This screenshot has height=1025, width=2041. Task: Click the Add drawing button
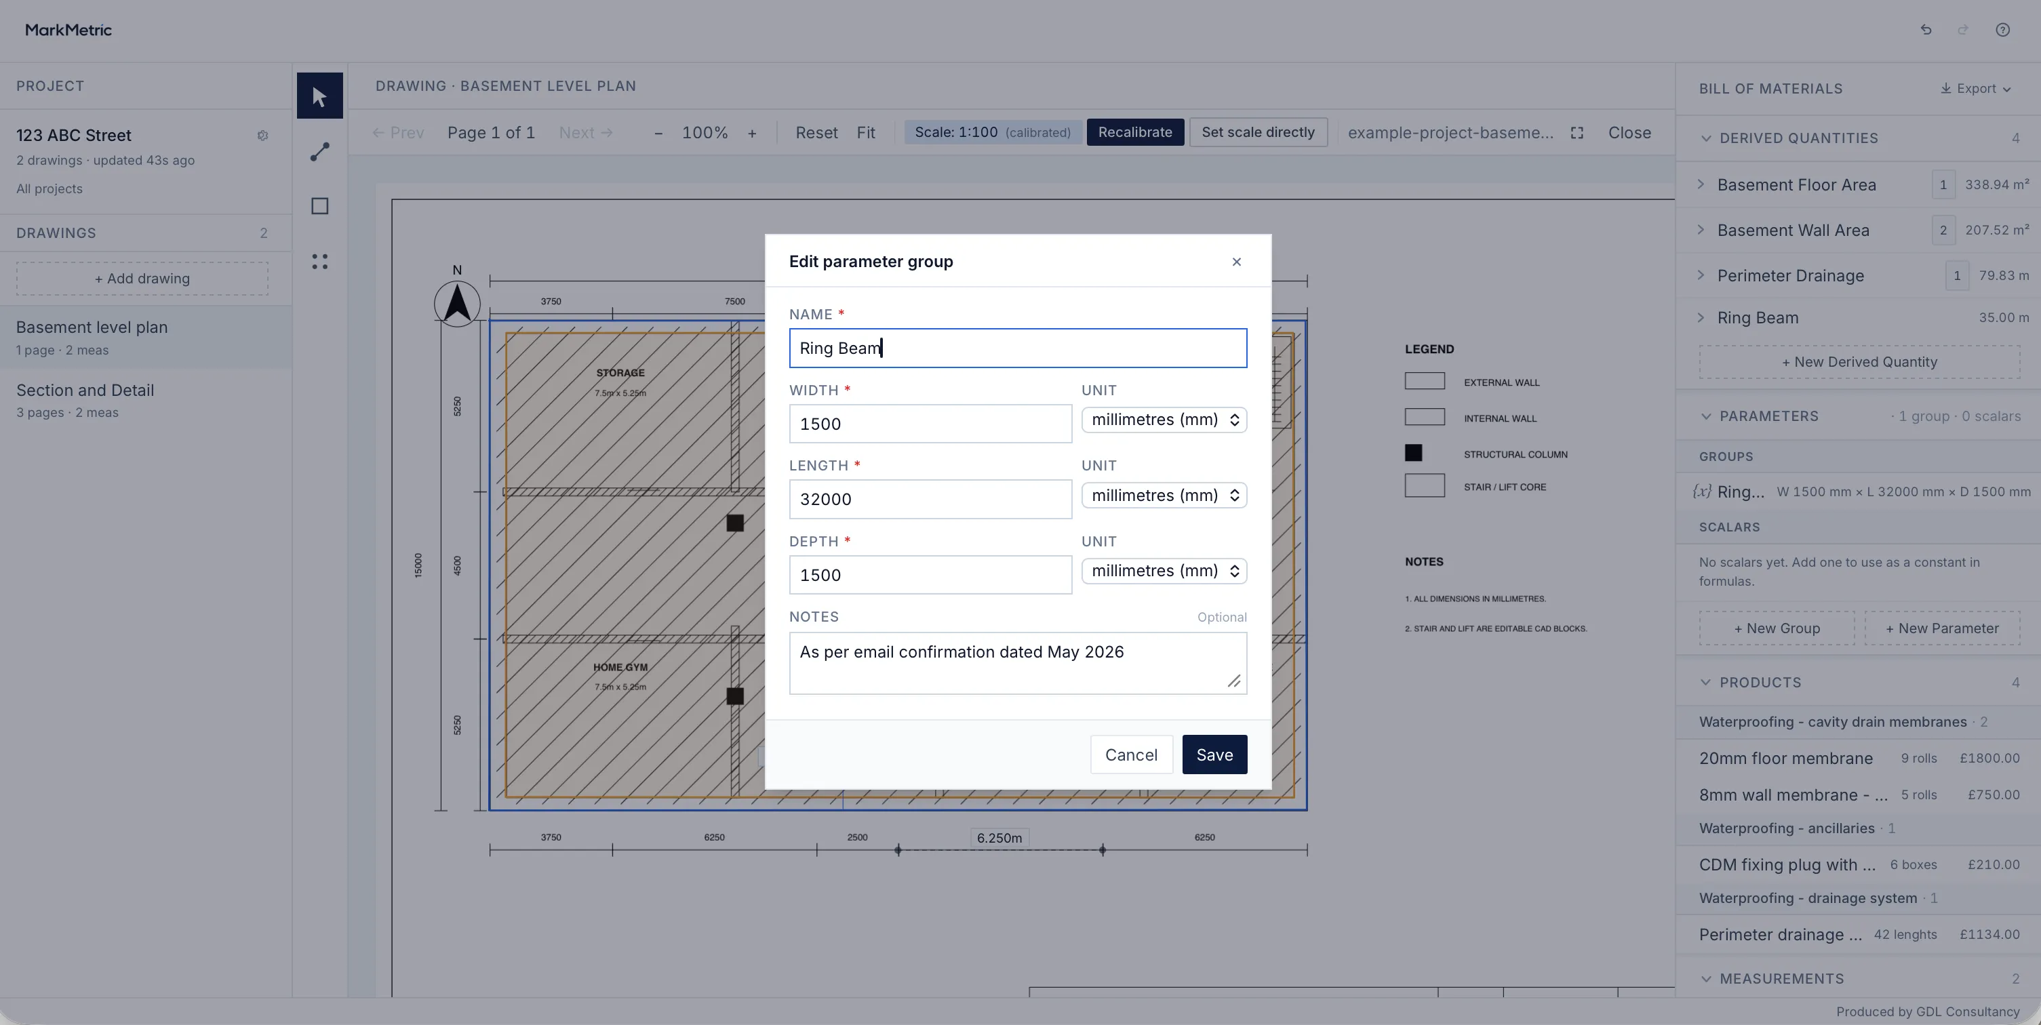(142, 279)
